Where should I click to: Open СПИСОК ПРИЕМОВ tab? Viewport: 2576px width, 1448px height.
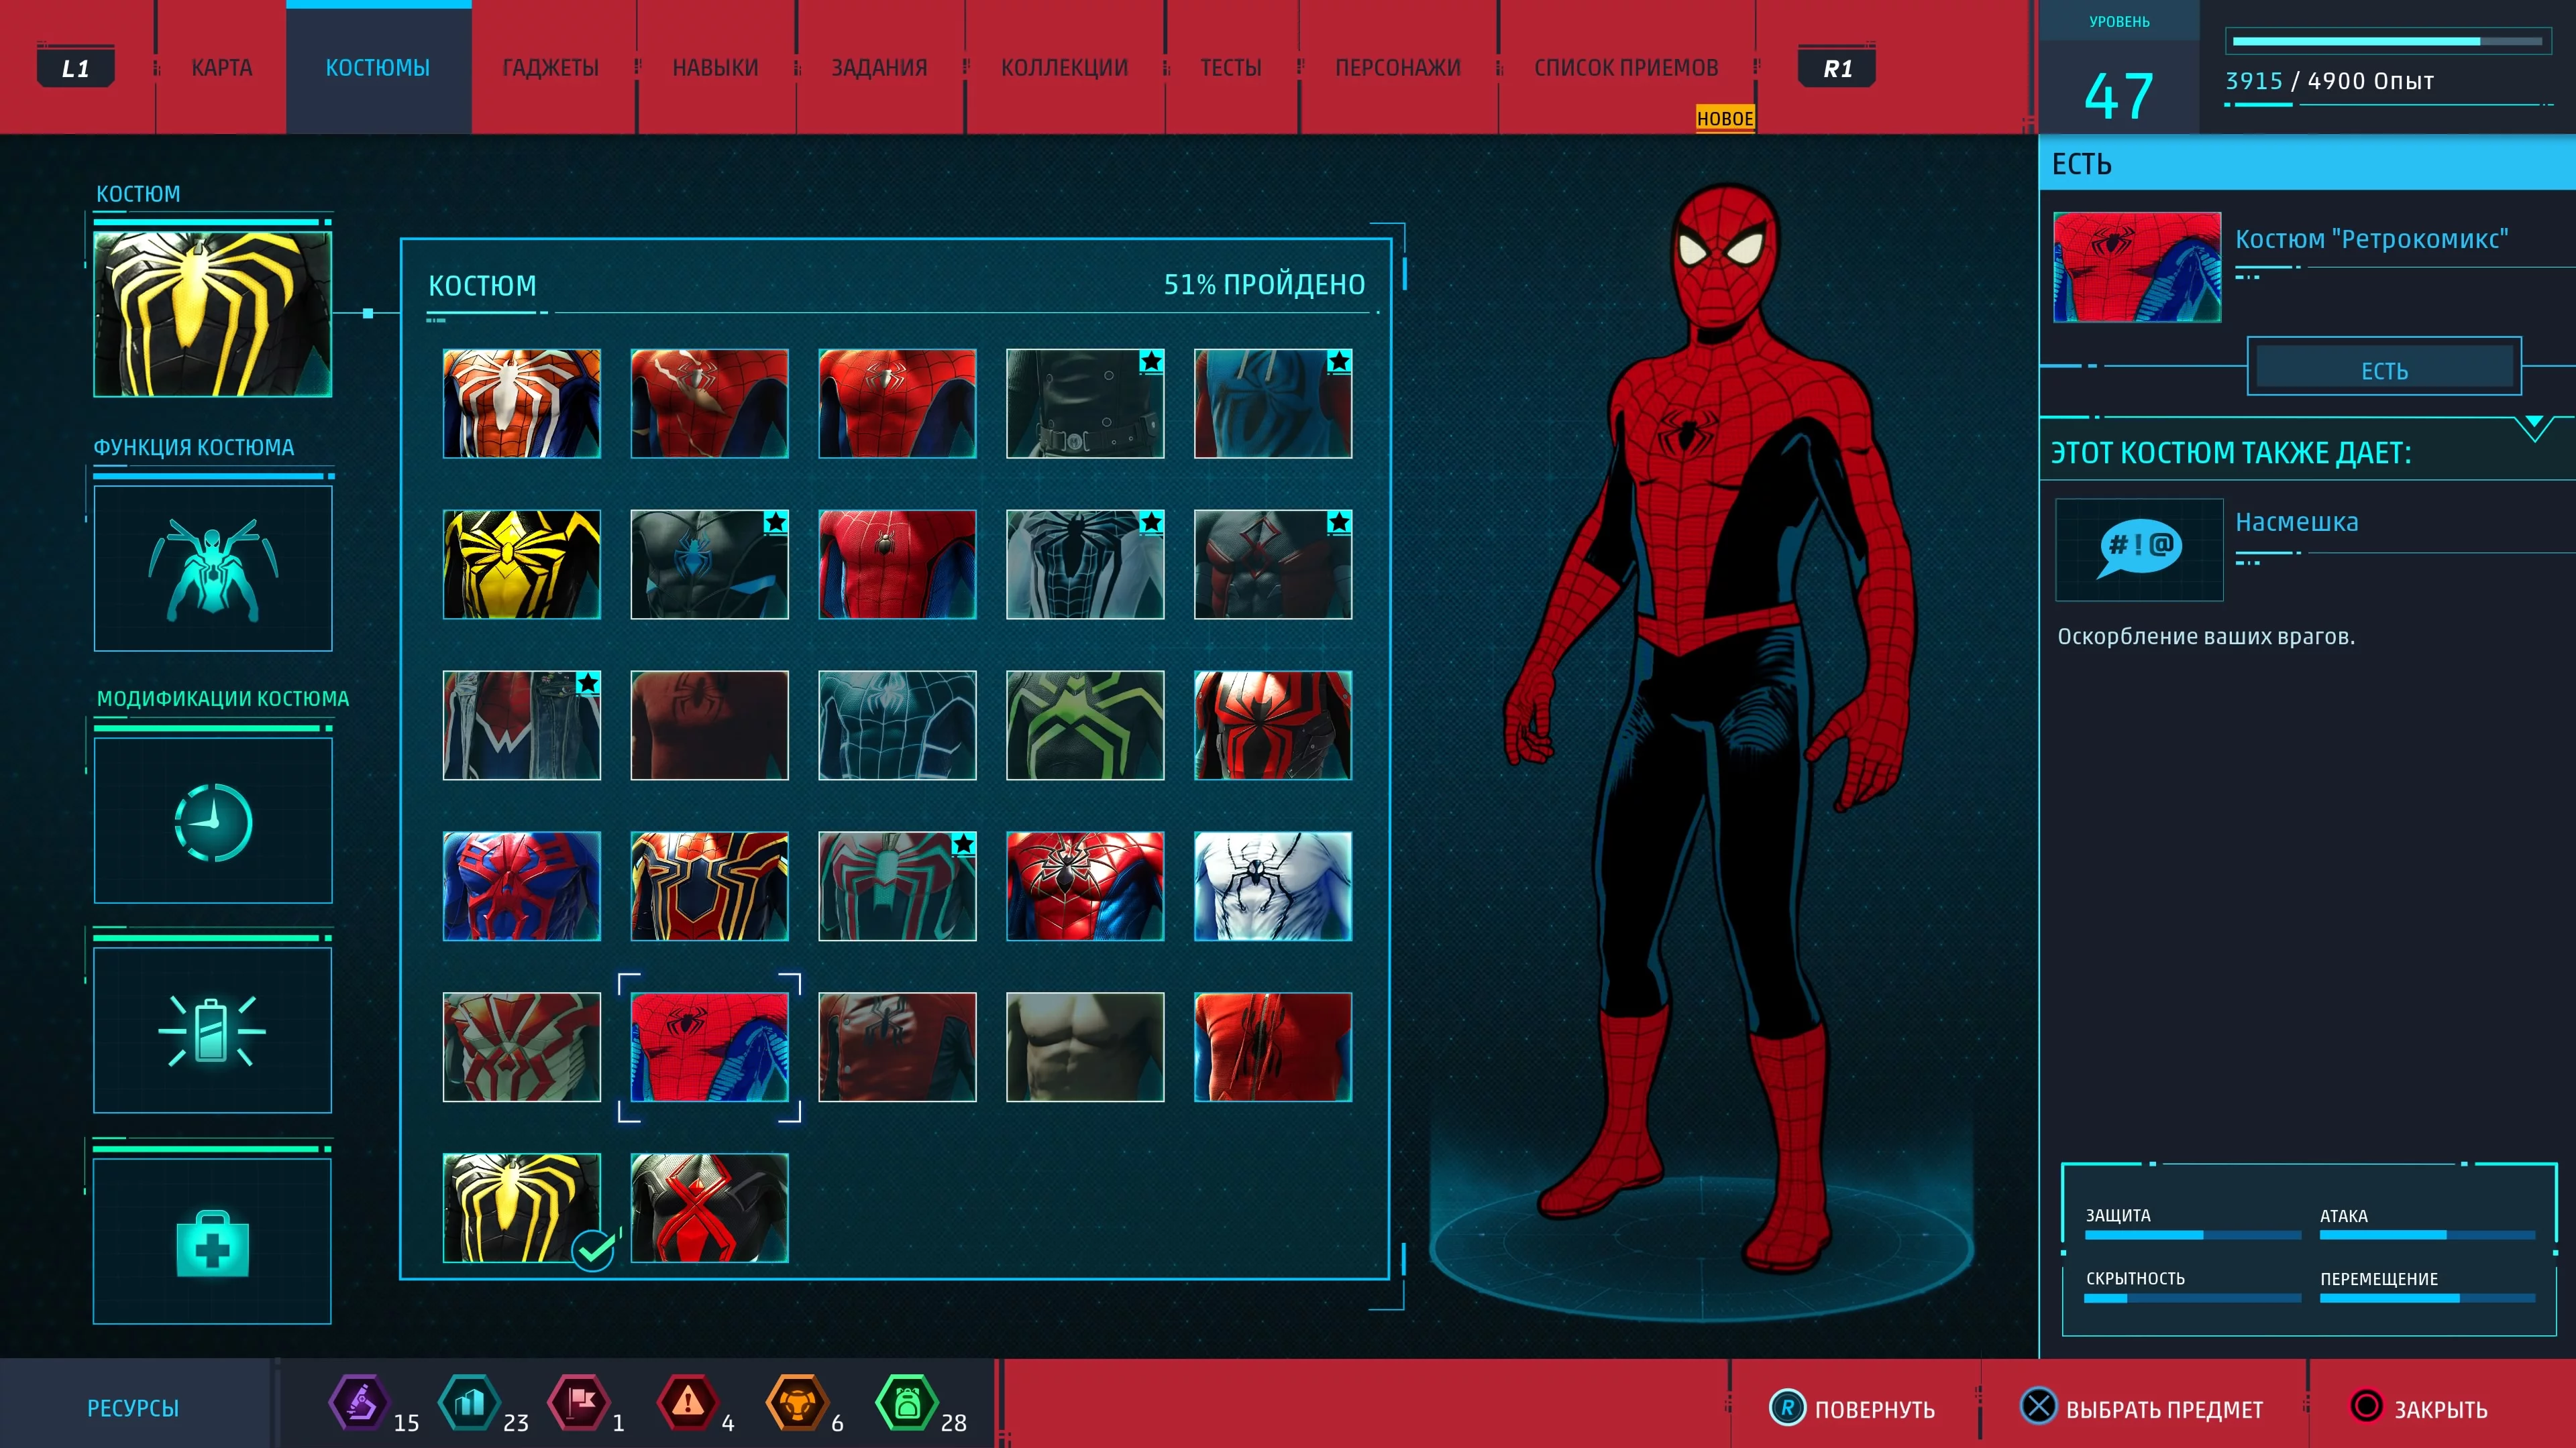(x=1626, y=68)
